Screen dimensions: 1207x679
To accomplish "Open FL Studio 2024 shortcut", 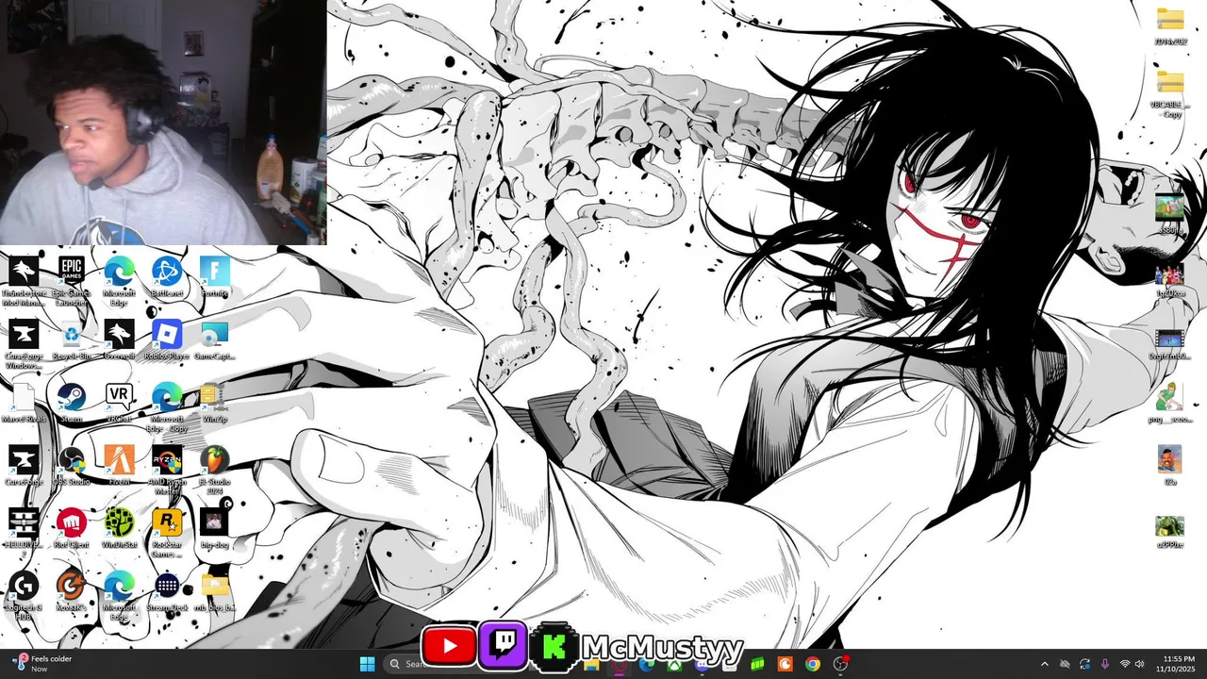I will click(x=215, y=471).
